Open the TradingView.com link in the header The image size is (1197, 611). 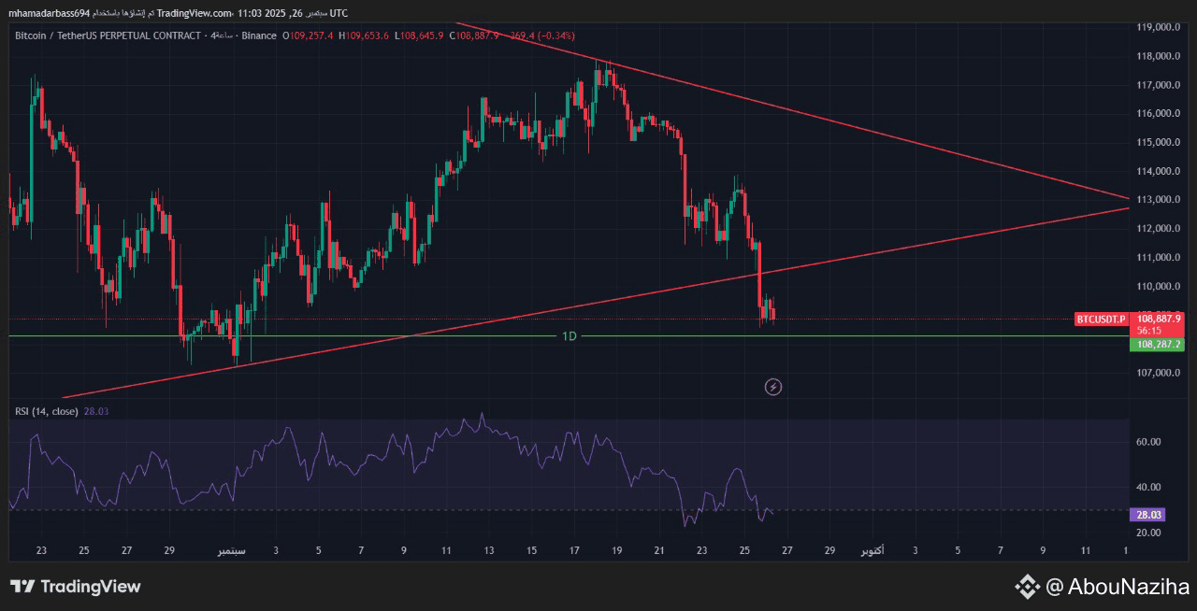(x=195, y=13)
